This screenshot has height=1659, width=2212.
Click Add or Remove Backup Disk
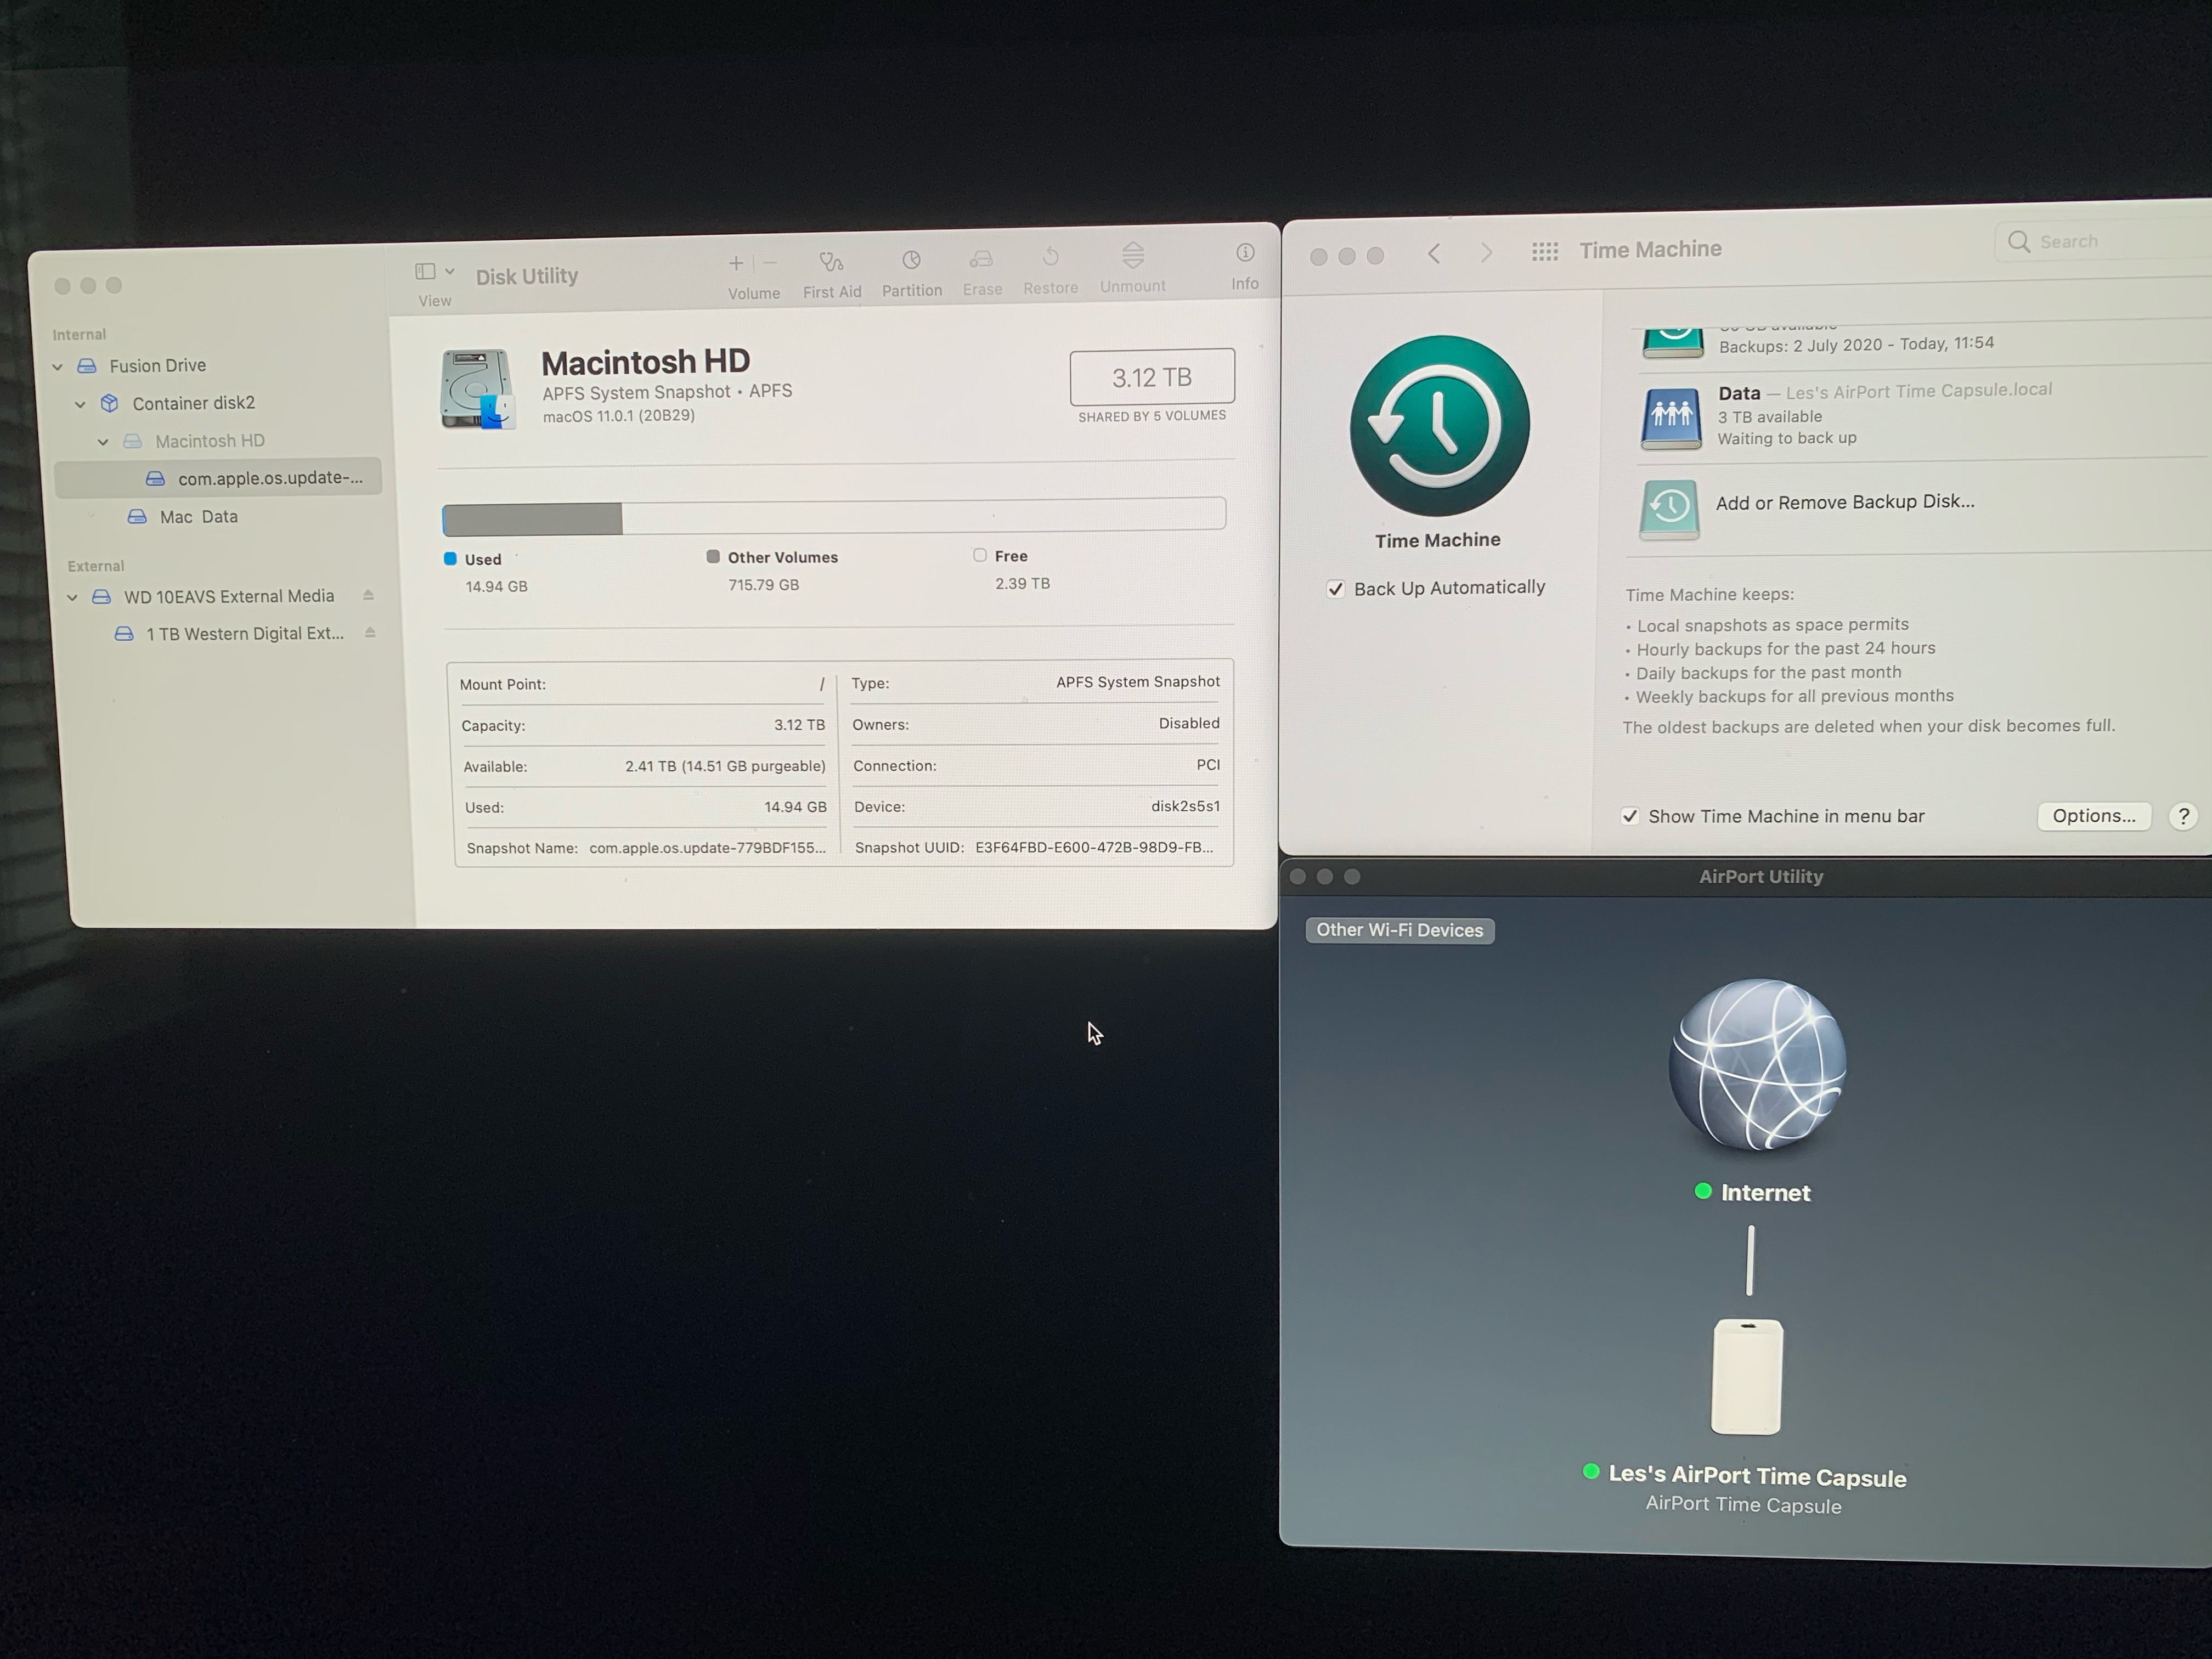(1844, 502)
